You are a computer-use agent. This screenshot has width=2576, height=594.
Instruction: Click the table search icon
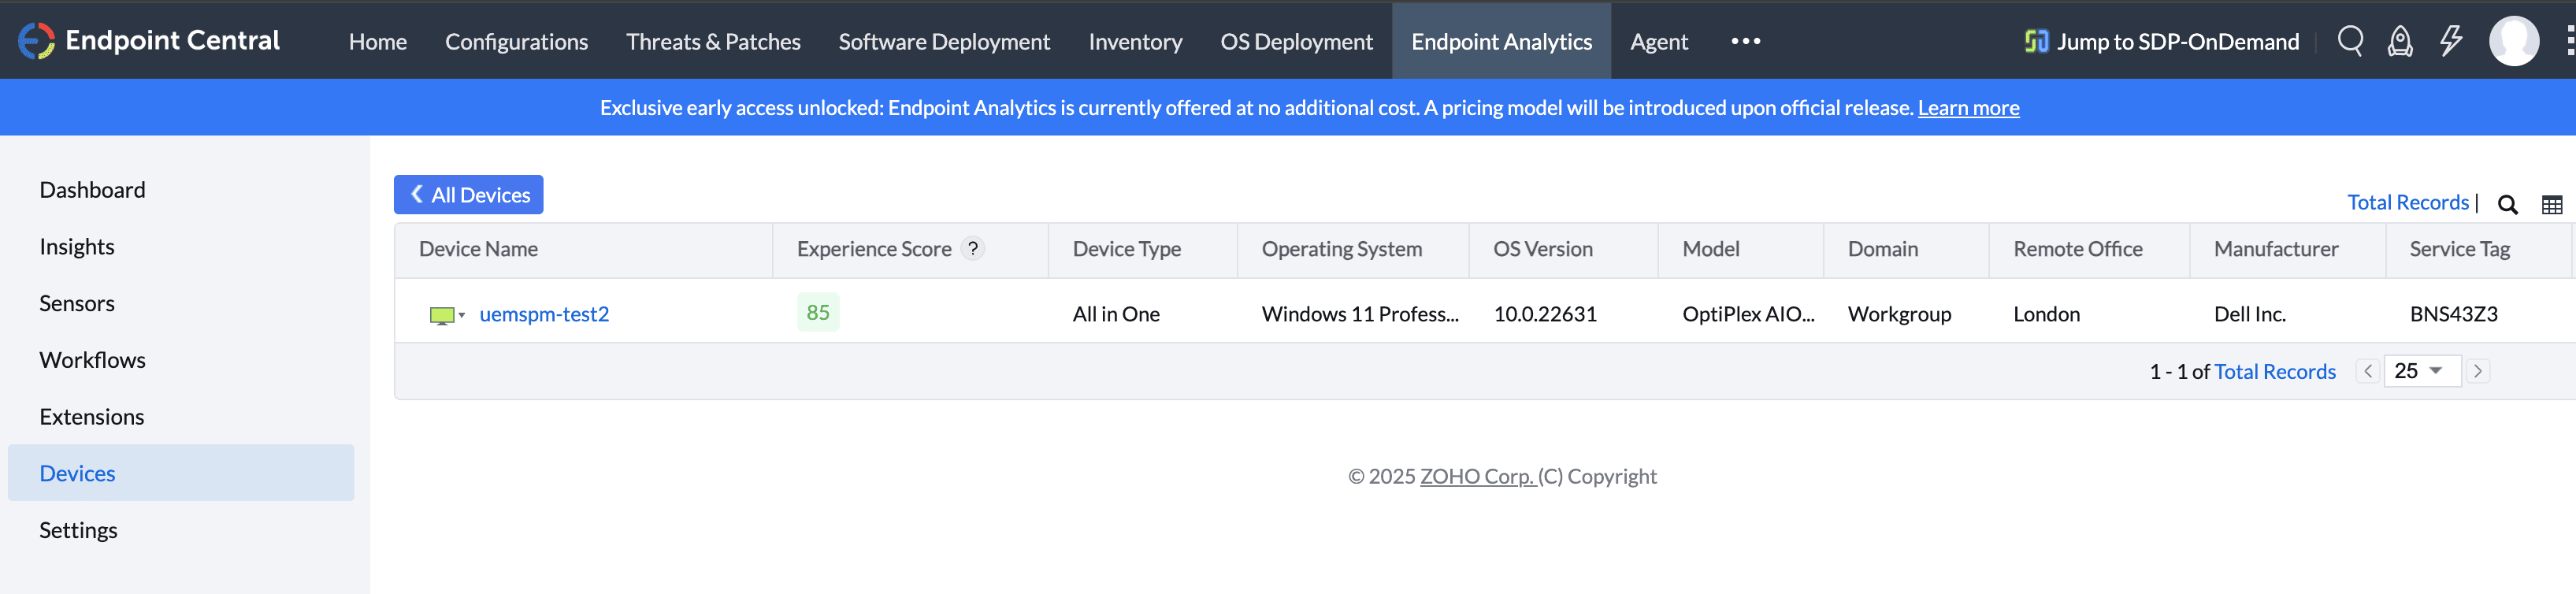click(2507, 204)
